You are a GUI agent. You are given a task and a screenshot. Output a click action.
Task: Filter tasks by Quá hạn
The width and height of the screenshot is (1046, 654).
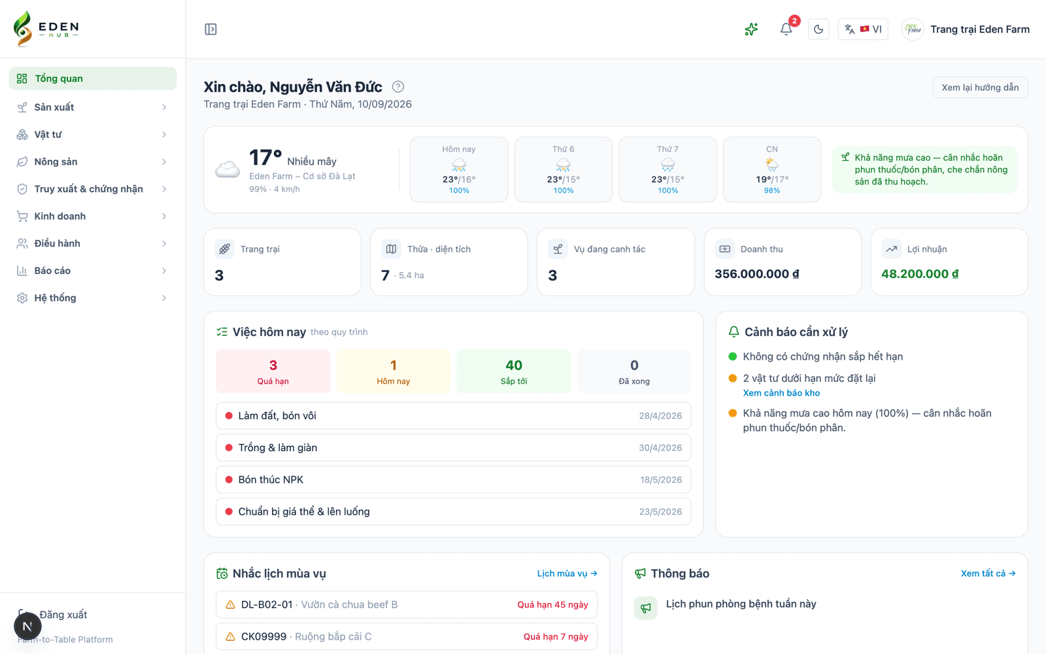coord(273,371)
